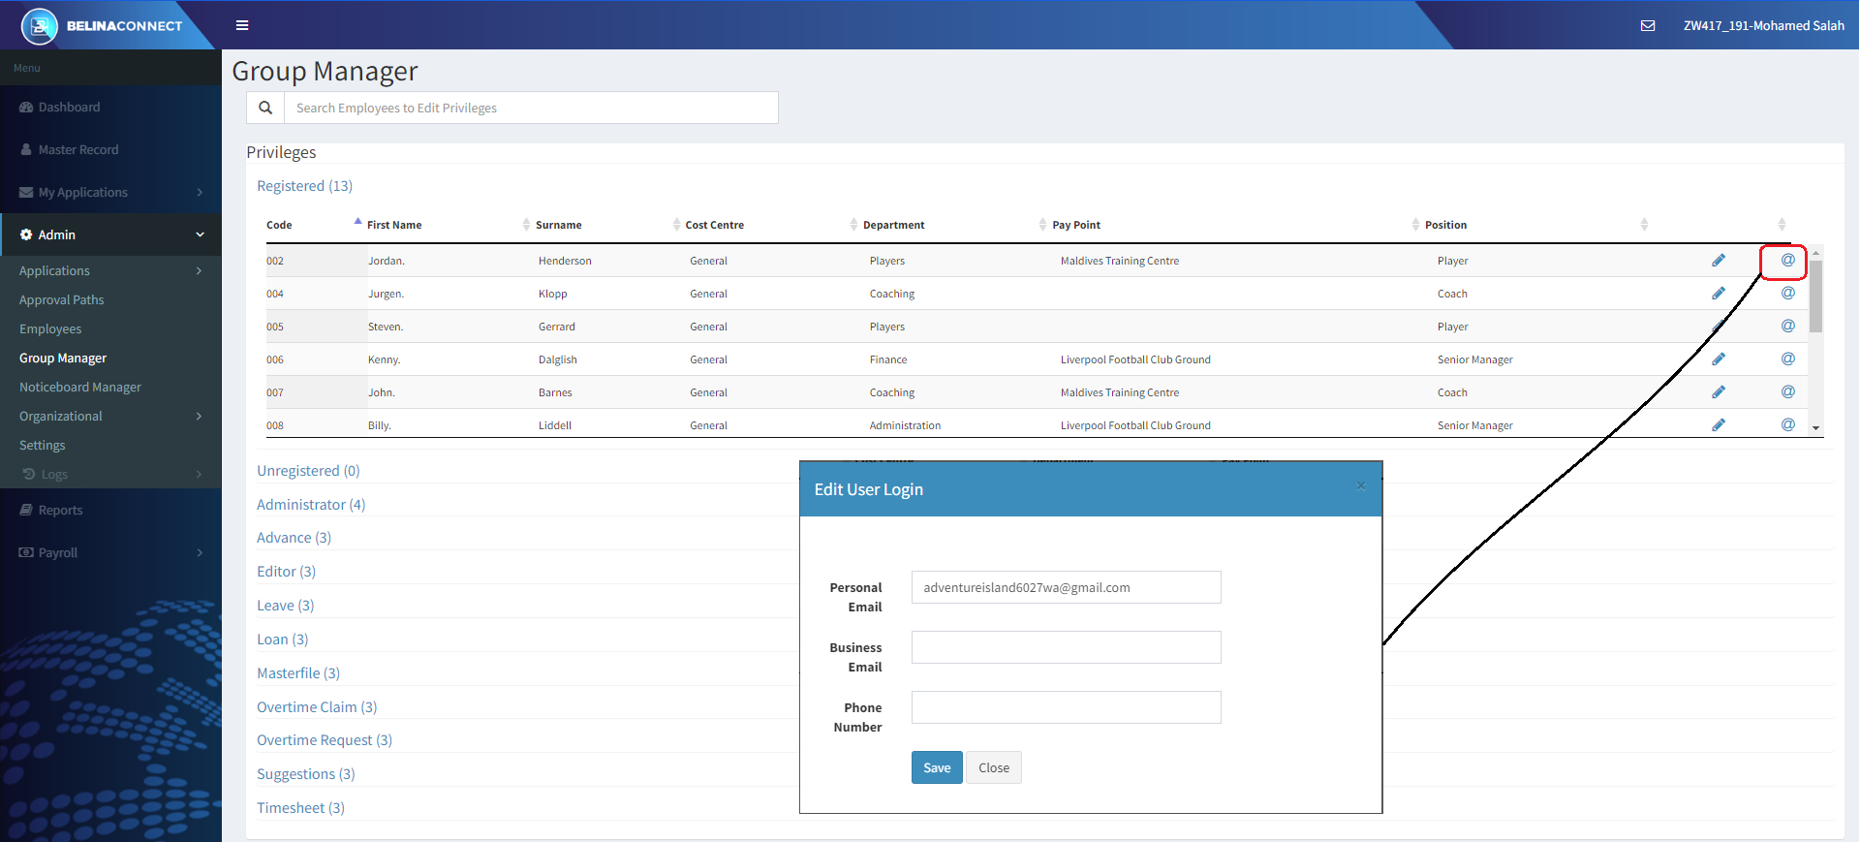Click Personal Email input field
1860x842 pixels.
click(1066, 587)
